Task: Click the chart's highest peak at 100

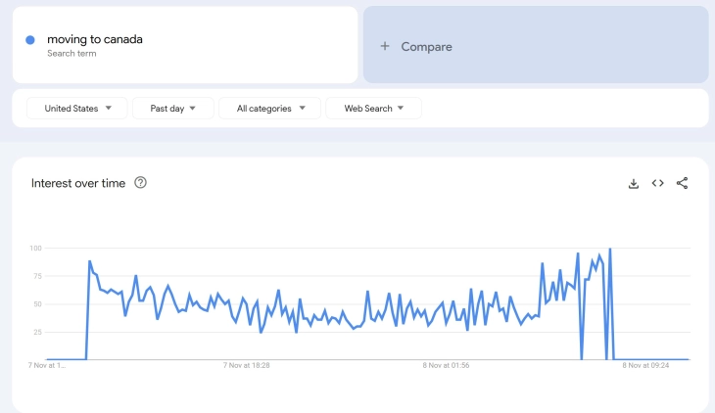Action: (610, 250)
